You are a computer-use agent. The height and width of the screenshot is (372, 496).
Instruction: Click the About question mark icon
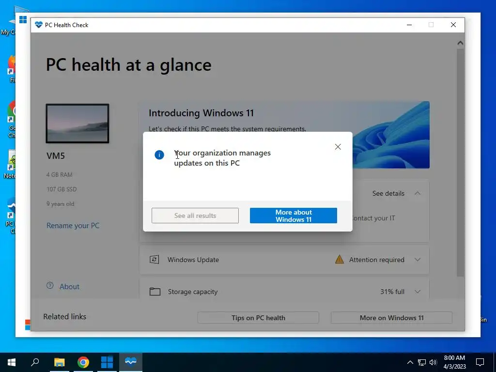50,286
